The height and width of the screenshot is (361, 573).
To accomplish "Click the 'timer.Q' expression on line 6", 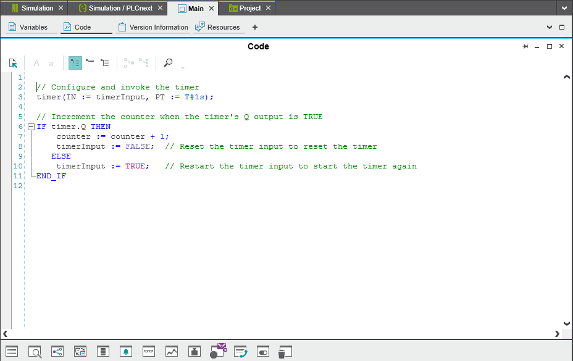I will pyautogui.click(x=69, y=127).
